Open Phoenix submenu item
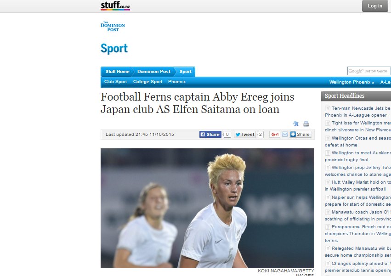391x276 pixels. [177, 82]
